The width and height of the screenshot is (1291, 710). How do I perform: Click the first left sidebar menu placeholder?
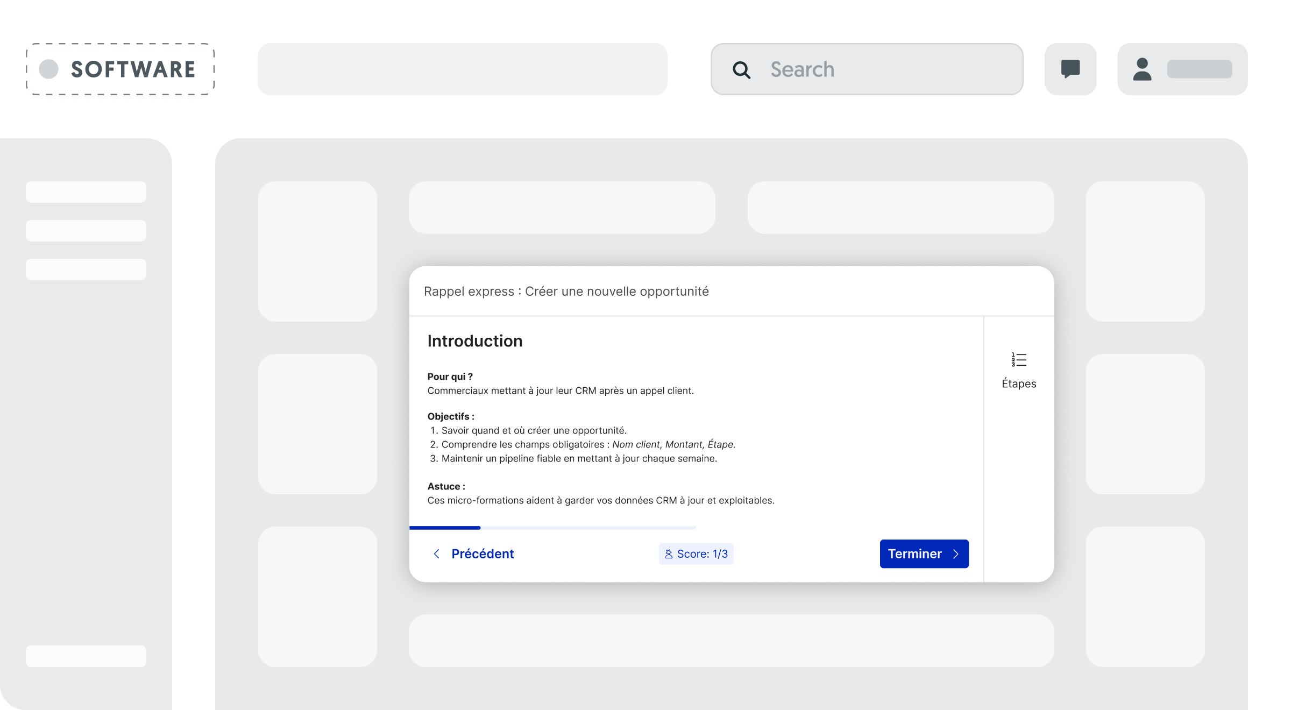86,192
